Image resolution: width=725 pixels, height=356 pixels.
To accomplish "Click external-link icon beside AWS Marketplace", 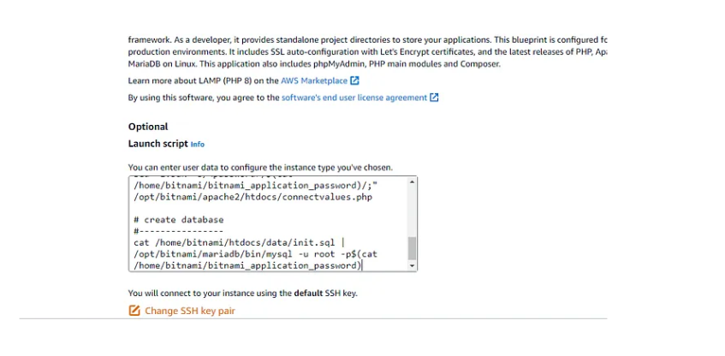I will tap(354, 80).
